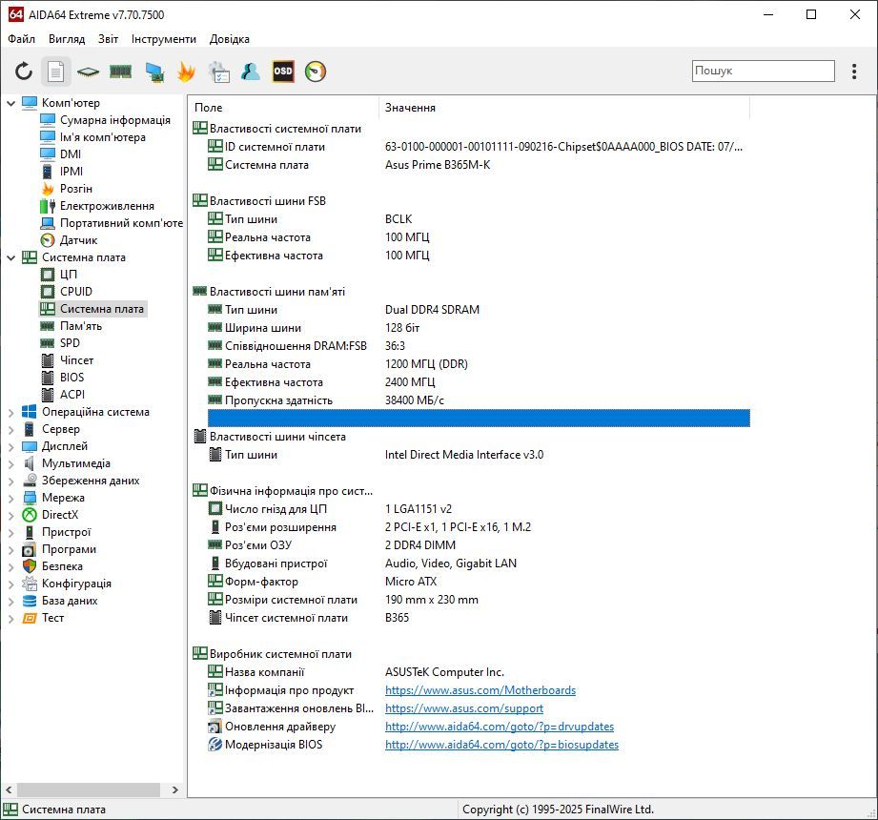Open the asus.com/Motherboards link
This screenshot has height=820, width=878.
coord(480,690)
